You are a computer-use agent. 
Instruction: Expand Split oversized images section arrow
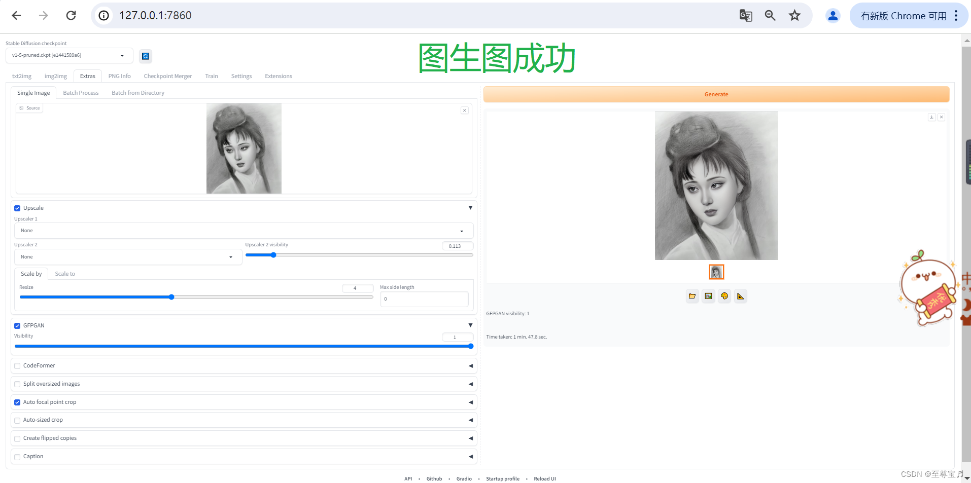pos(470,384)
